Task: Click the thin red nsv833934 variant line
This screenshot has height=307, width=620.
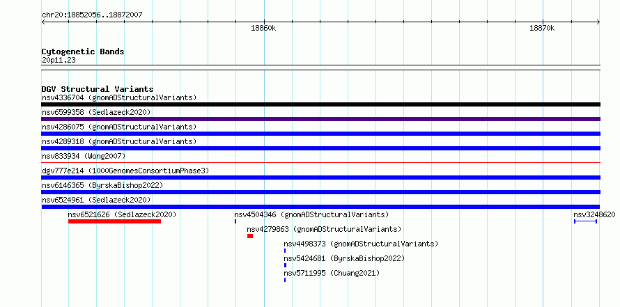Action: click(x=320, y=162)
